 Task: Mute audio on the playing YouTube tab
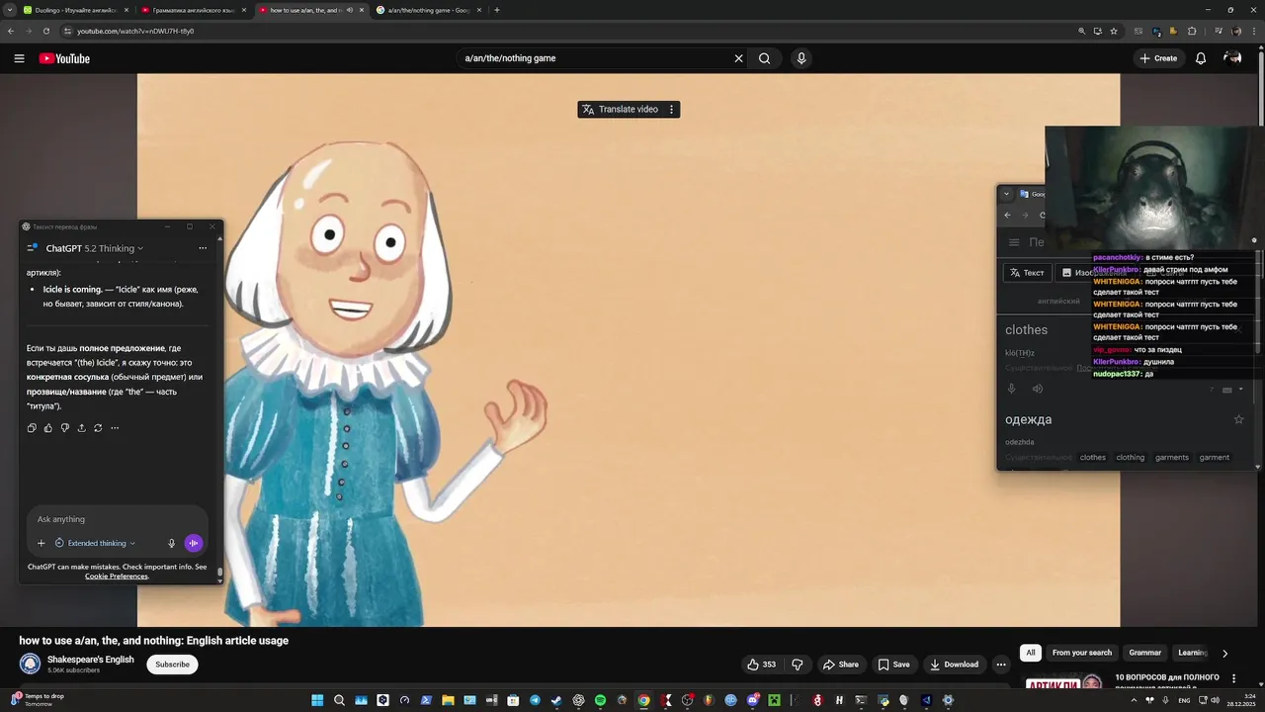click(x=350, y=10)
